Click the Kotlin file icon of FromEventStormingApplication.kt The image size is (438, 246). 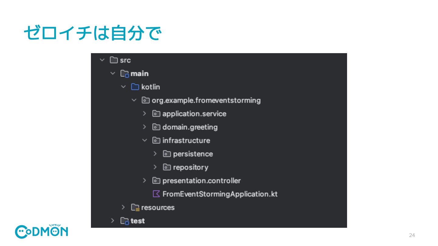coord(156,194)
